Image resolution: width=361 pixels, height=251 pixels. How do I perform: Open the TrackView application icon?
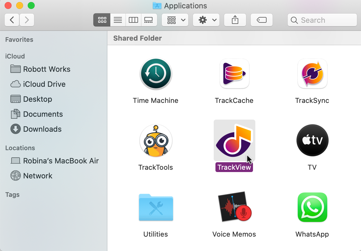point(234,141)
